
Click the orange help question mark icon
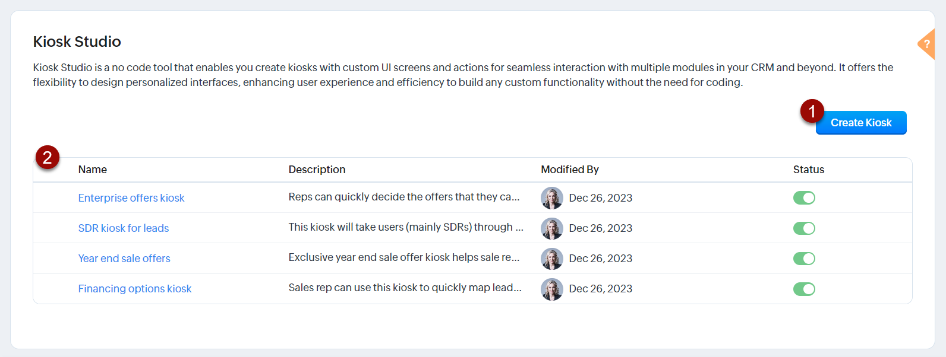click(x=927, y=44)
